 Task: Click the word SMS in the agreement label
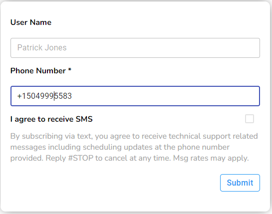click(84, 119)
